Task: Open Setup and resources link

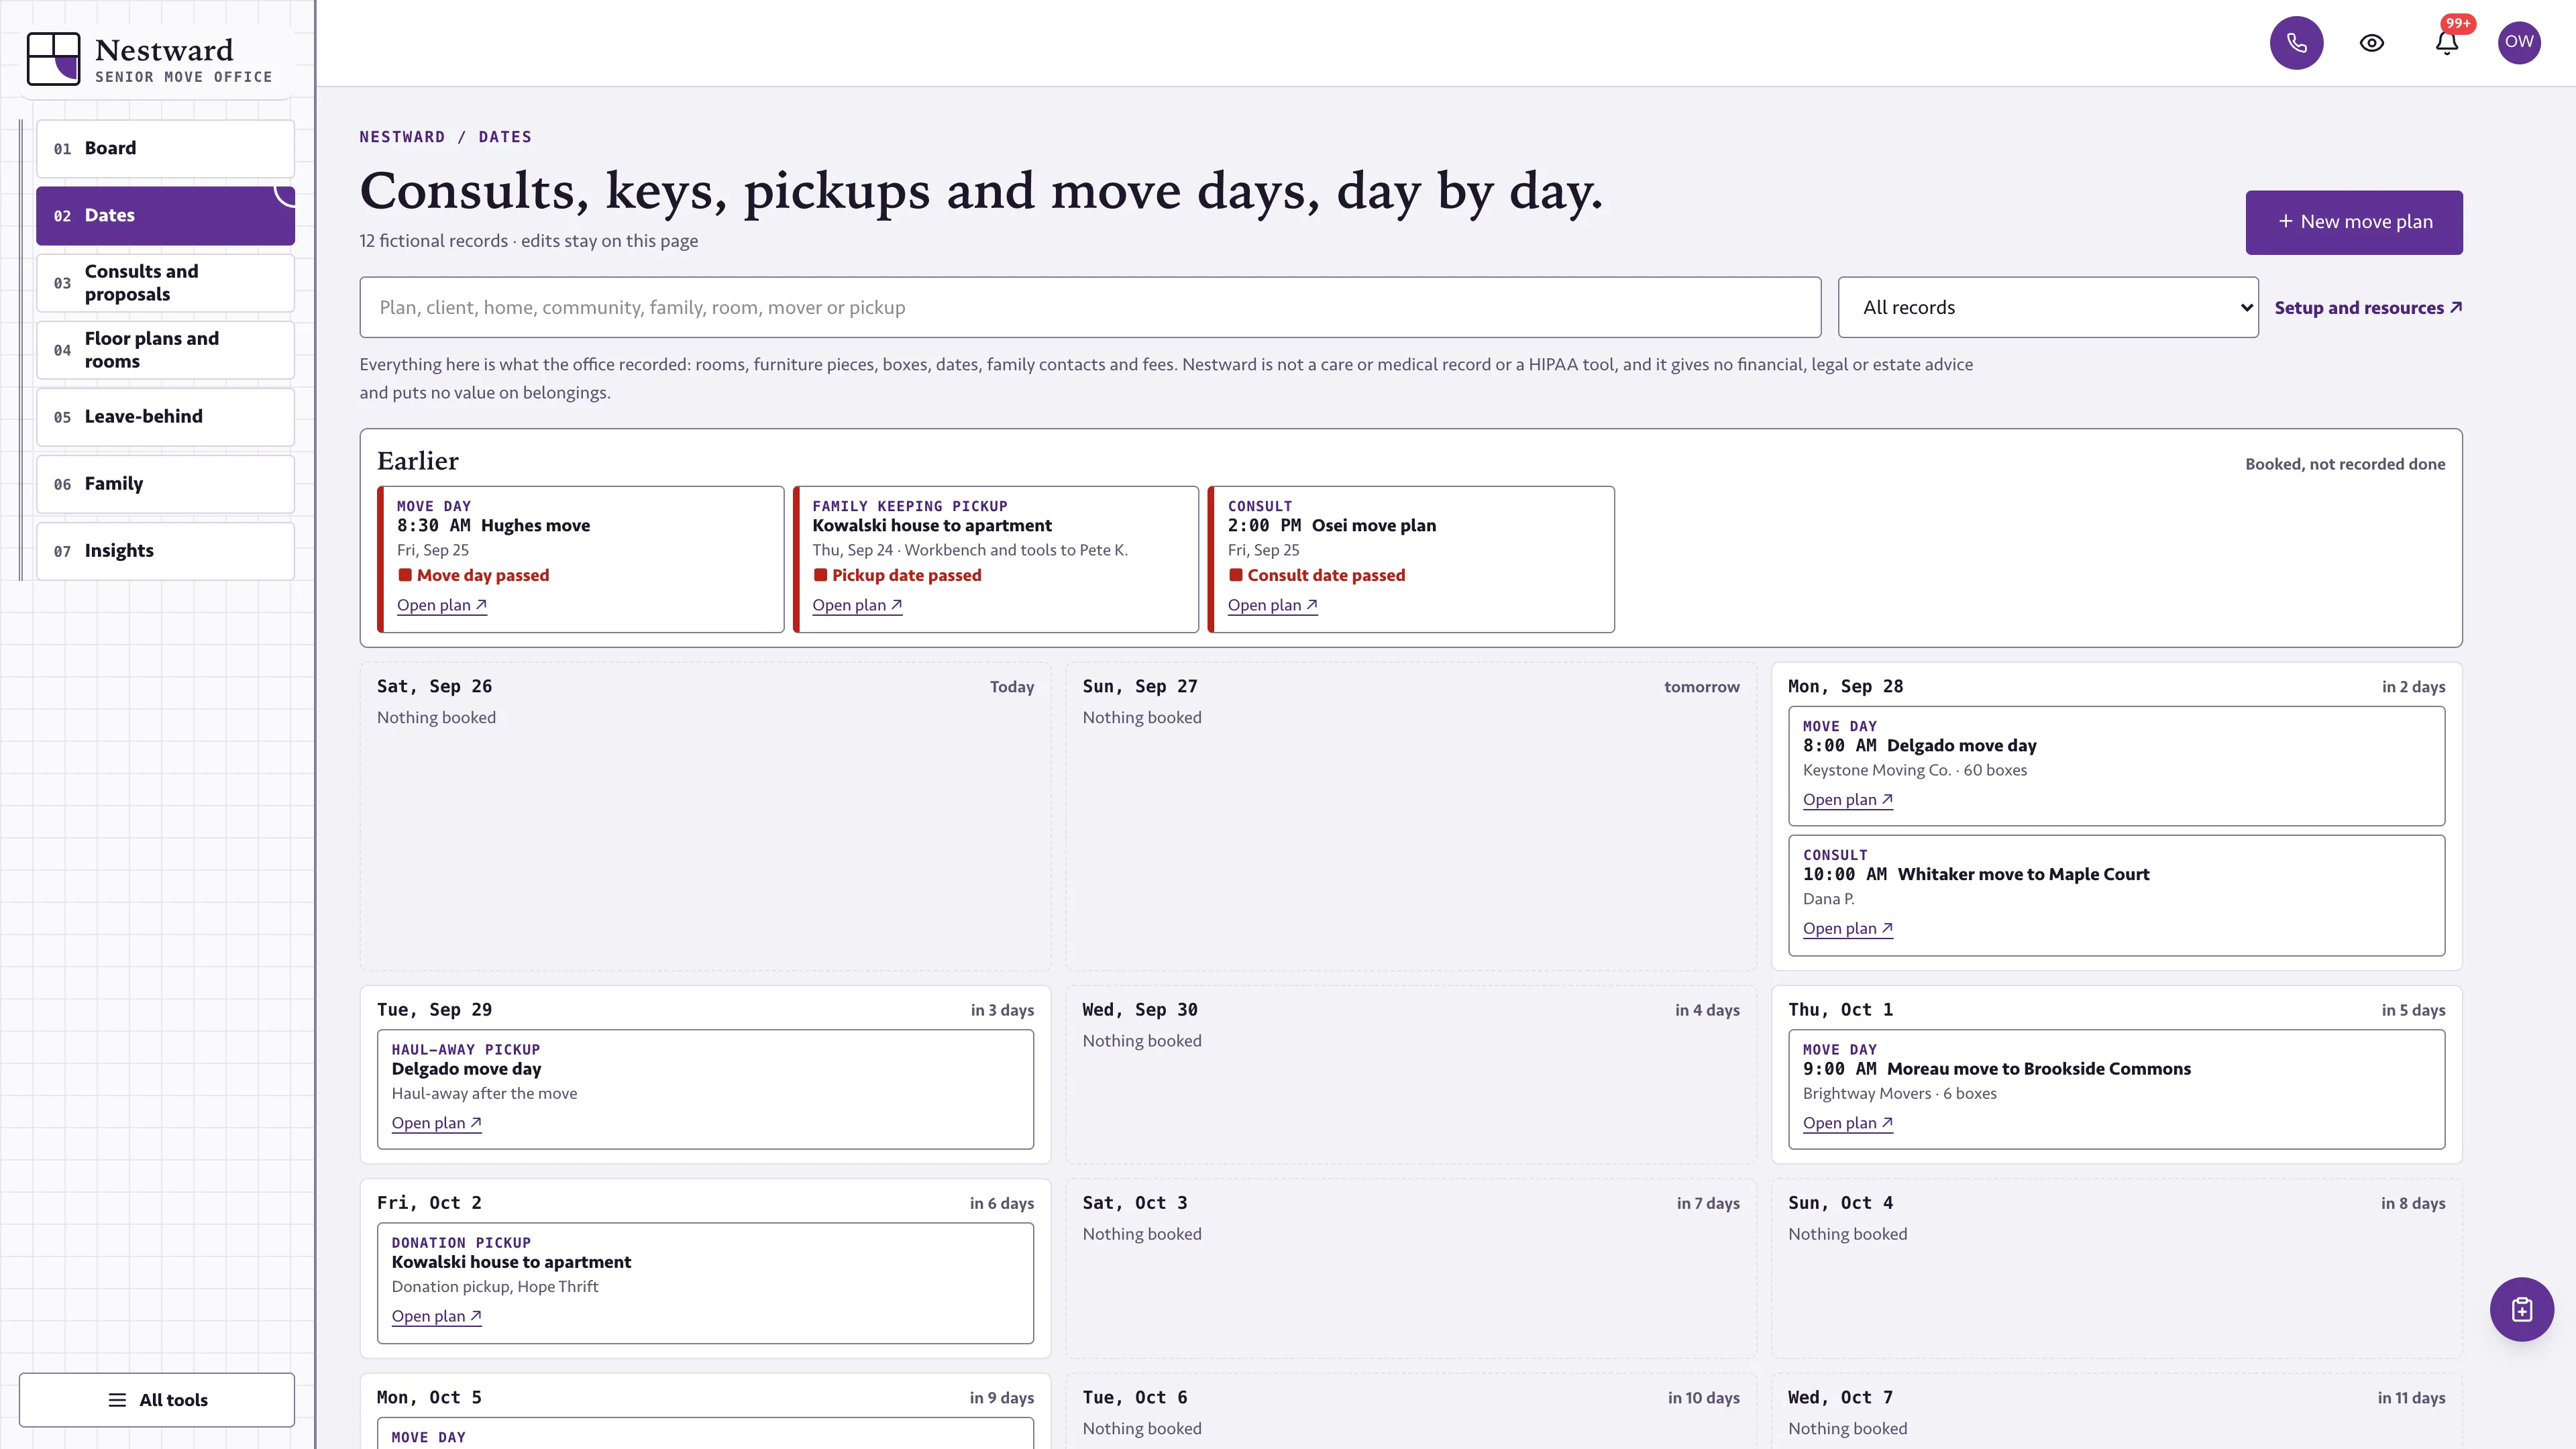Action: 2368,308
